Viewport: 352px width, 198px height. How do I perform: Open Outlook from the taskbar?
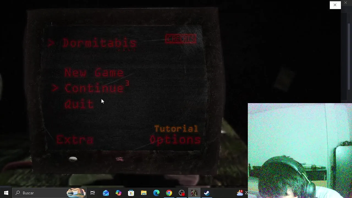[x=106, y=193]
